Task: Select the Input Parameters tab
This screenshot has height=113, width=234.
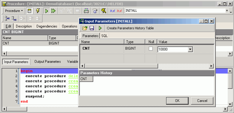Action: pos(16,62)
